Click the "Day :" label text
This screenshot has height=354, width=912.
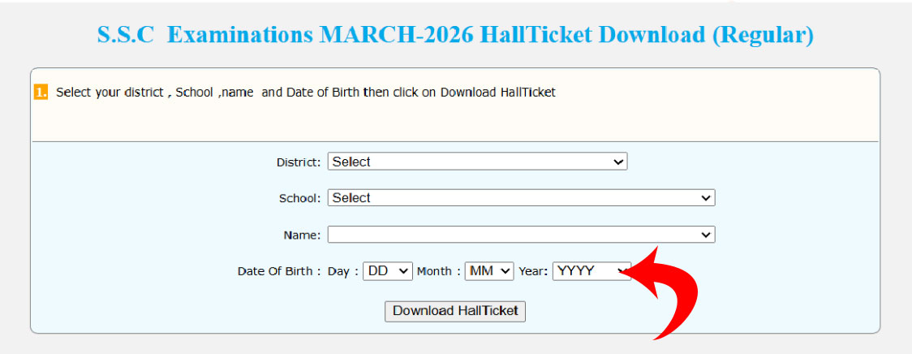(343, 272)
